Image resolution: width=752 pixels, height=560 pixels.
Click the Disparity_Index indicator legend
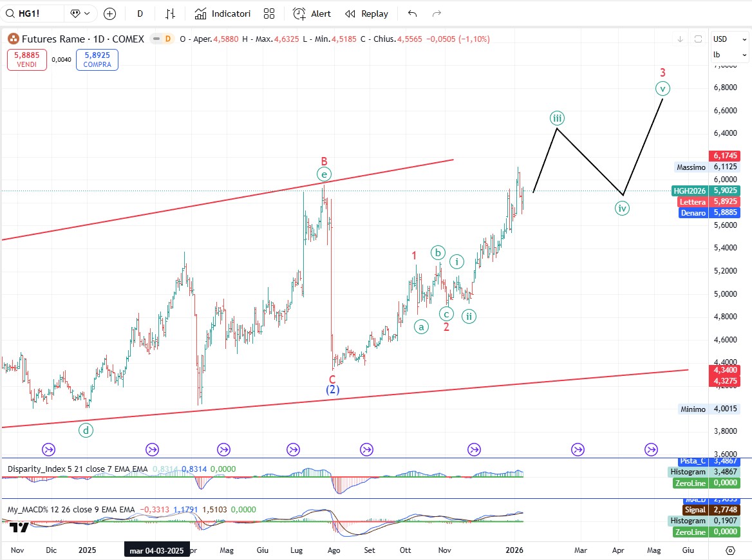click(x=78, y=469)
